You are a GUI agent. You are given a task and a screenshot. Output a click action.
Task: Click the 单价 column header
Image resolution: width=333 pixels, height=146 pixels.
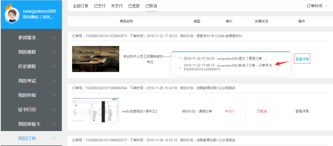click(x=229, y=21)
